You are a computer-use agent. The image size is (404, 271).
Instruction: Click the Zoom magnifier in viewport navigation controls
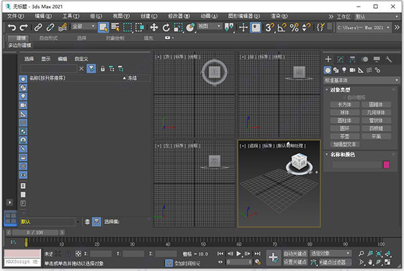click(x=362, y=252)
